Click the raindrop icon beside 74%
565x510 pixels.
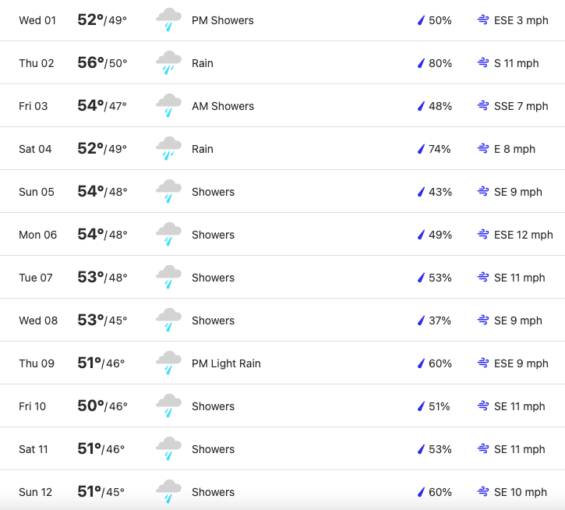[421, 149]
